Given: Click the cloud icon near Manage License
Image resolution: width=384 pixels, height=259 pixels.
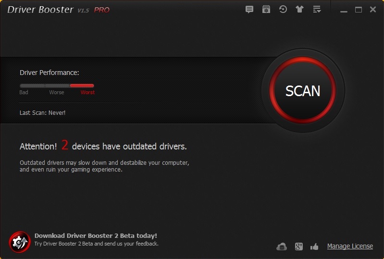Looking at the screenshot, I should tap(282, 247).
